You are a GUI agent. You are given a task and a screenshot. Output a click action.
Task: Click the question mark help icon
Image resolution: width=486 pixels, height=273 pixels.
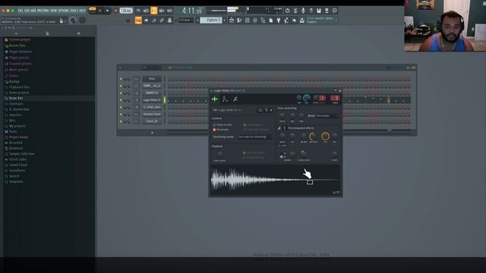[311, 11]
